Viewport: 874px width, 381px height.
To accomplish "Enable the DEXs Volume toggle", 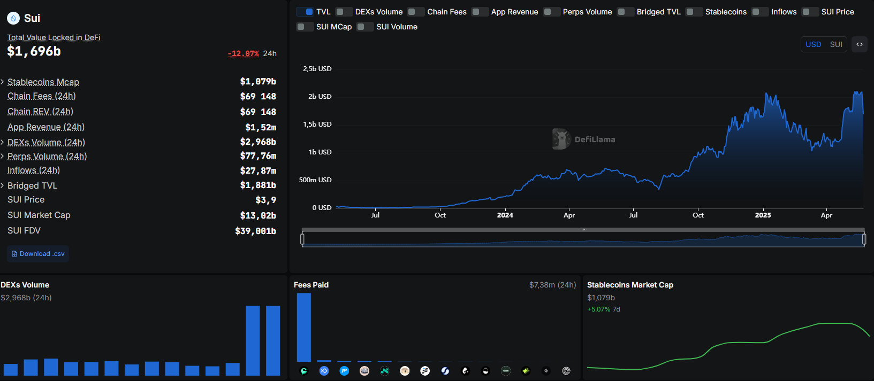I will click(344, 12).
